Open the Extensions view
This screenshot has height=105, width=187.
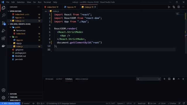pyautogui.click(x=4, y=38)
